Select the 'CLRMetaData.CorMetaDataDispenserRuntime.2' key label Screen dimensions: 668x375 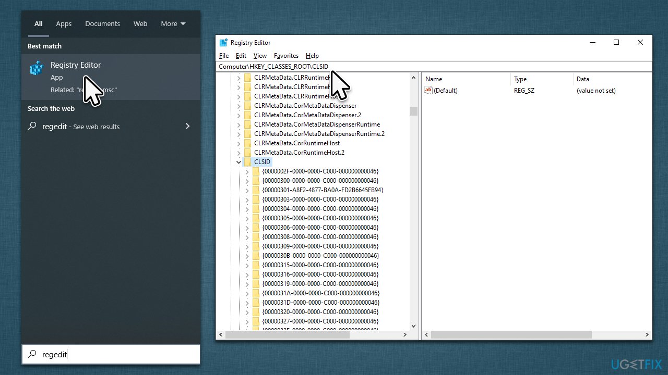[x=319, y=134]
